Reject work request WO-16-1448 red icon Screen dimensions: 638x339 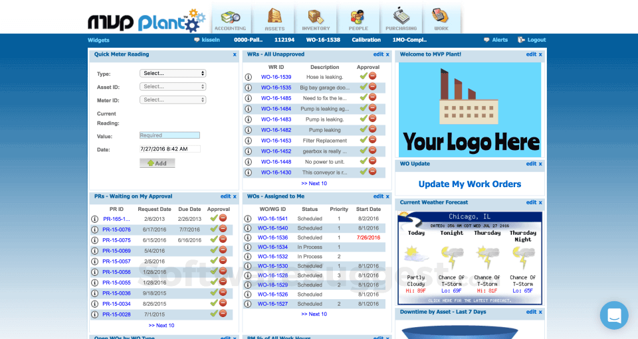pos(372,161)
